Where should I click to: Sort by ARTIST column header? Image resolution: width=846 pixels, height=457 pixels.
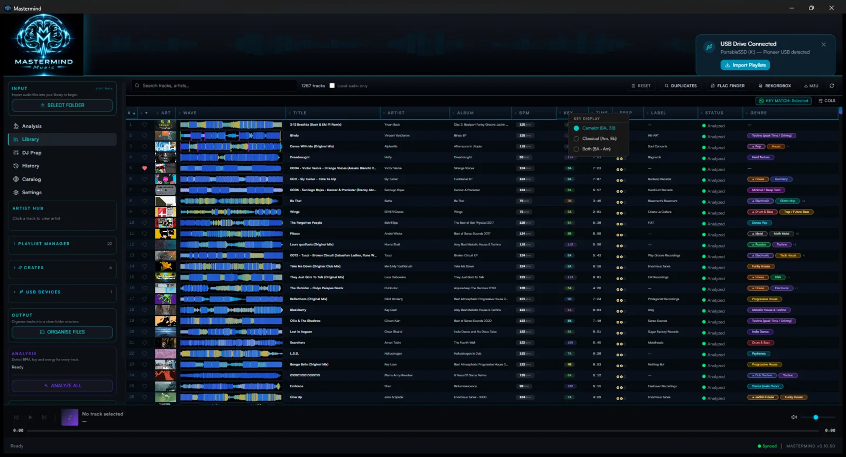(x=415, y=113)
